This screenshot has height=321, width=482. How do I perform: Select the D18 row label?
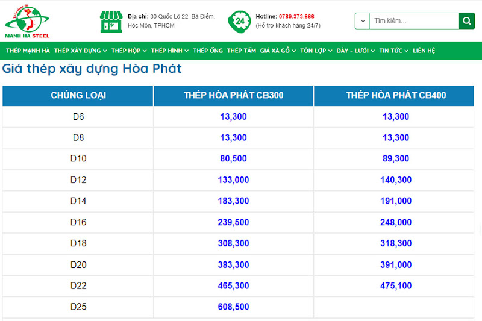point(78,243)
